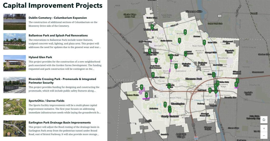Select the green pin above Darree Fields
Viewport: 270px width, 141px height.
(x=142, y=87)
